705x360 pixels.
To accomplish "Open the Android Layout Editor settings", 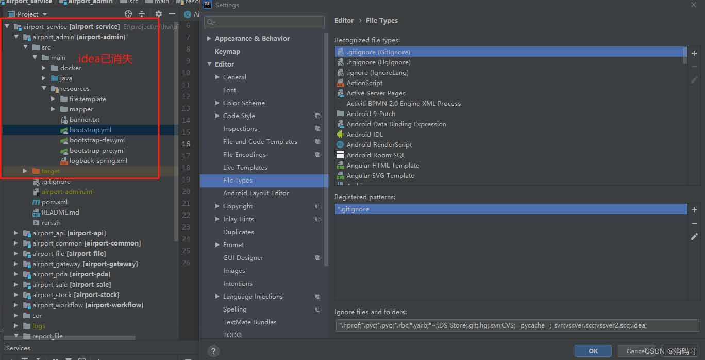I will point(256,193).
